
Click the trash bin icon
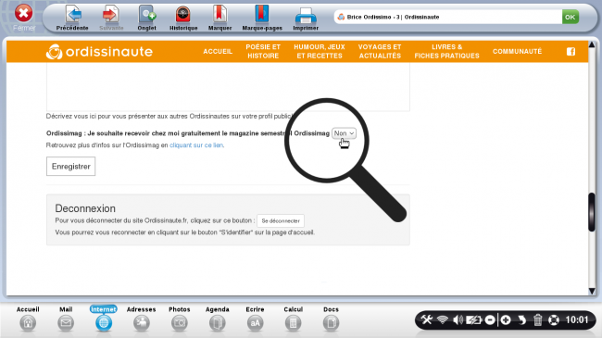coord(538,319)
